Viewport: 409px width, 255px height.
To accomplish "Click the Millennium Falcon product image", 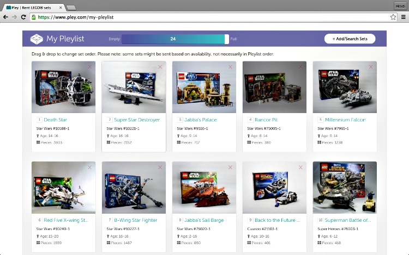I will tap(345, 87).
